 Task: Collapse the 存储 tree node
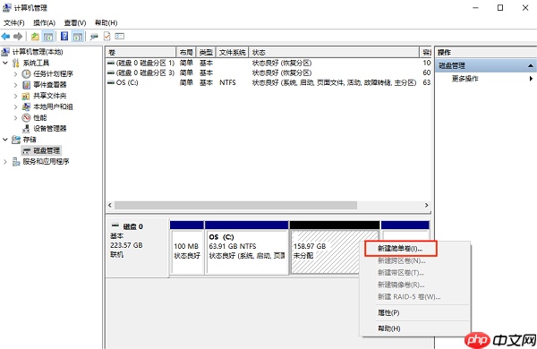5,140
